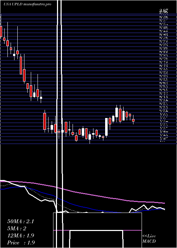Click the "<<Live MACD" label
177x248 pixels.
(x=149, y=239)
